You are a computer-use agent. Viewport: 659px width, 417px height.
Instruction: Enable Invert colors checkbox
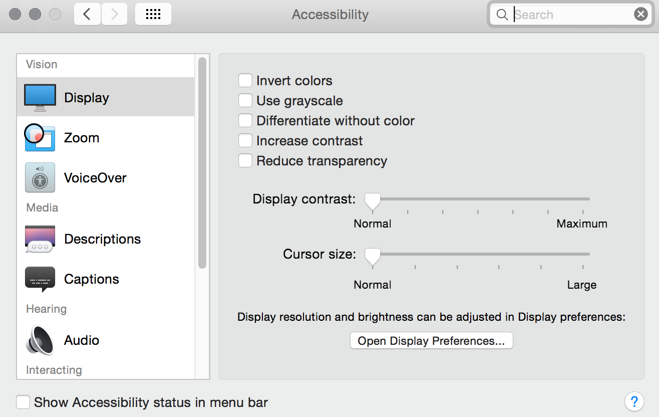[245, 81]
